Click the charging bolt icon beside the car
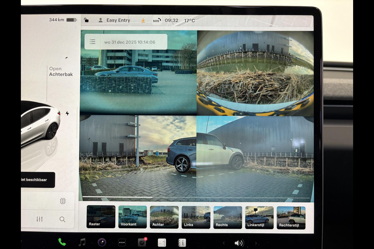This screenshot has height=249, width=374. 67,113
